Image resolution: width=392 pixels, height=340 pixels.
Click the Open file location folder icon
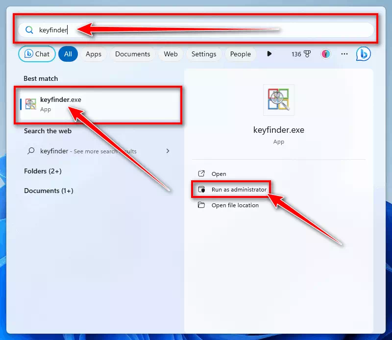(201, 205)
